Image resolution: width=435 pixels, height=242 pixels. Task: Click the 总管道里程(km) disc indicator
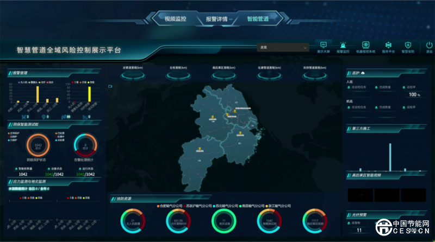pos(133,75)
